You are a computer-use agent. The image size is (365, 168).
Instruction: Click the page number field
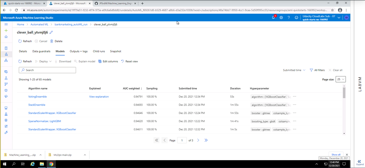click(182, 140)
